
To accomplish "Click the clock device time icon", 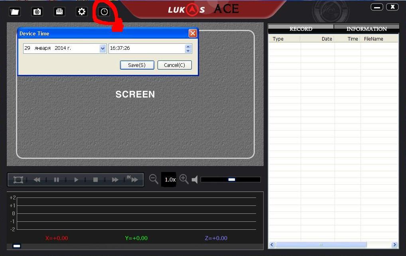I will (x=104, y=12).
